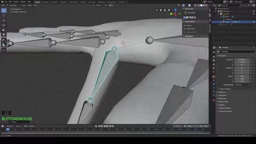Jump to timeline start button
The height and width of the screenshot is (144, 256).
point(99,126)
